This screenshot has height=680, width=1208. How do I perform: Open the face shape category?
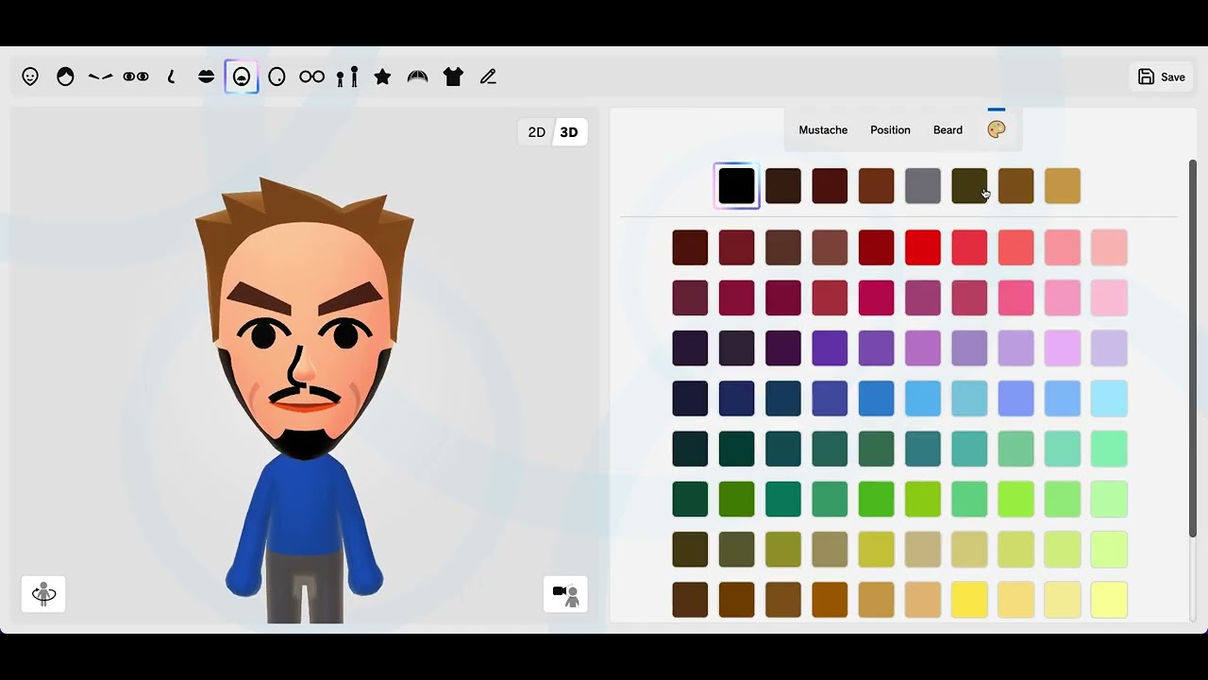point(30,77)
